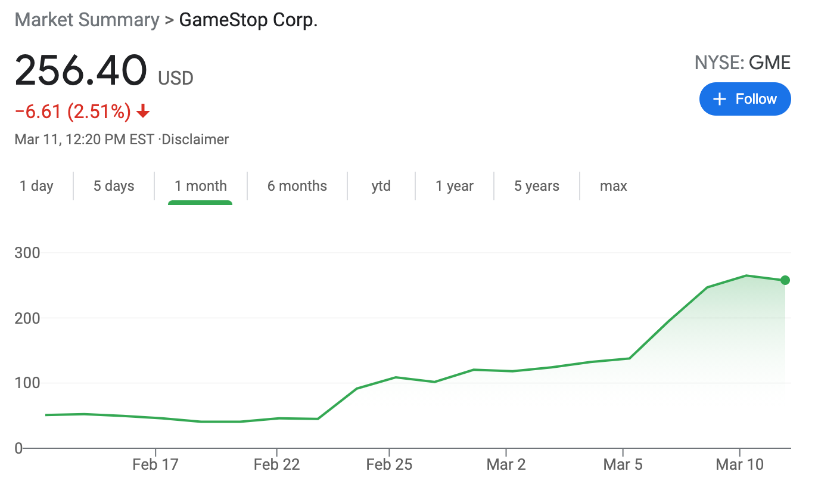The height and width of the screenshot is (490, 815).
Task: Switch to the 1 day tab
Action: pyautogui.click(x=36, y=185)
